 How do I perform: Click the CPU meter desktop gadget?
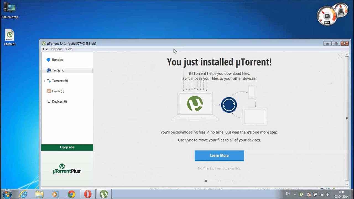(x=327, y=16)
